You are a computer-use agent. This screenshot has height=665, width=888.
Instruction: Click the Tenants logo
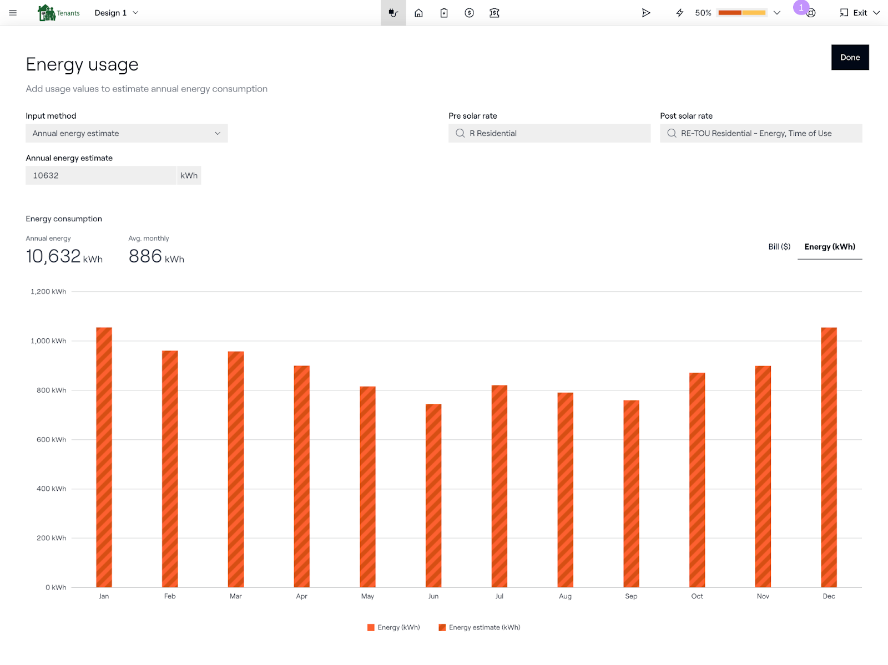58,13
